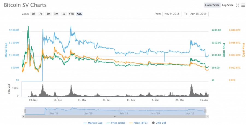This screenshot has width=246, height=125.
Task: Click the Bitcoin SV Charts heading
Action: (25, 5)
